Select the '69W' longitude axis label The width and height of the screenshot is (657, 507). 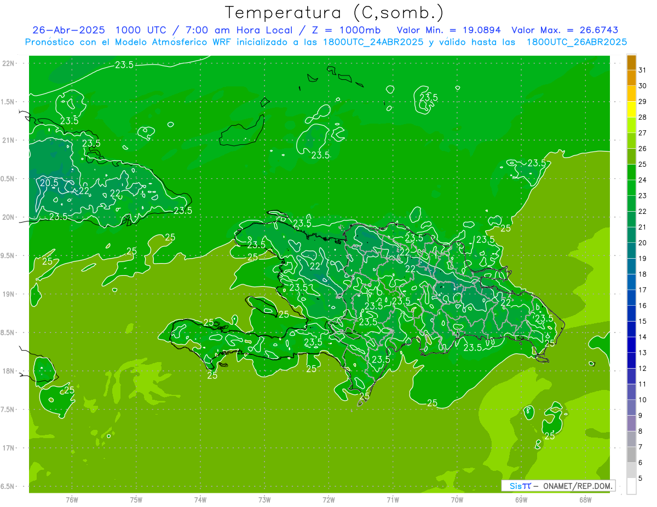click(x=521, y=499)
